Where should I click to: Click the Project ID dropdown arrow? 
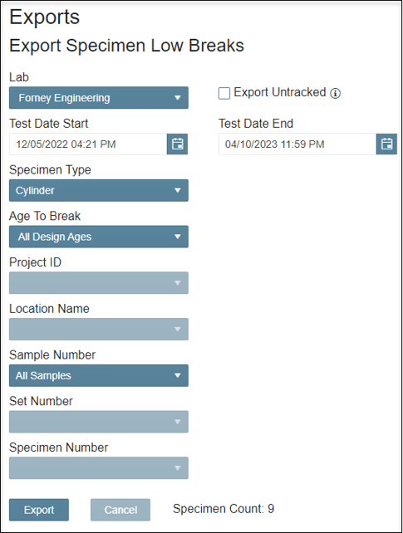tap(177, 283)
